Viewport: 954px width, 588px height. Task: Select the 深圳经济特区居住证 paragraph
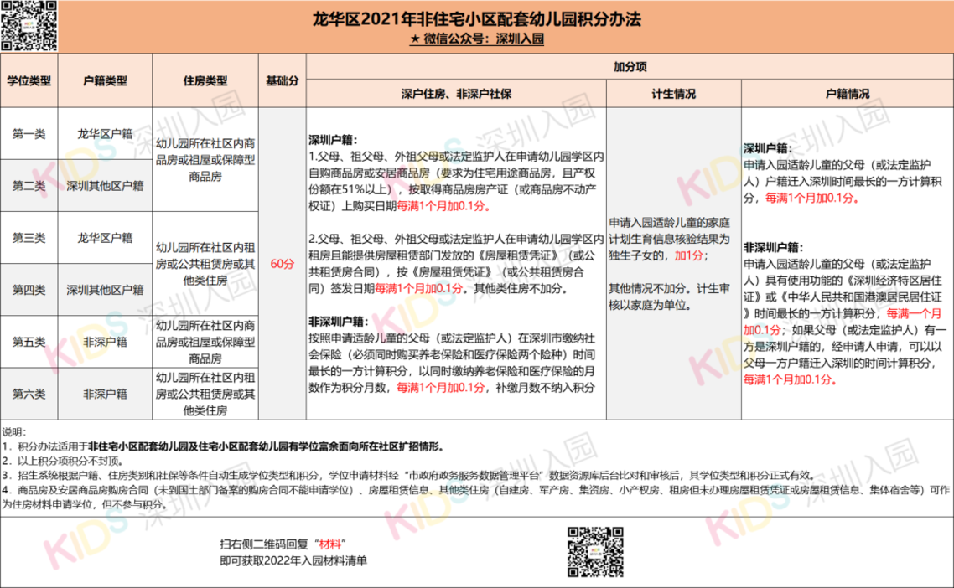tap(845, 322)
